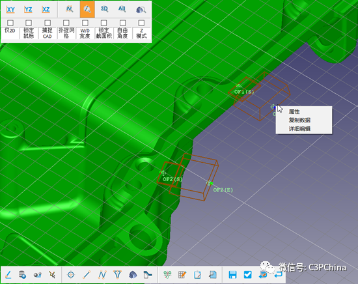Check the 捕捉CAD checkbox
The width and height of the screenshot is (358, 284).
click(48, 23)
